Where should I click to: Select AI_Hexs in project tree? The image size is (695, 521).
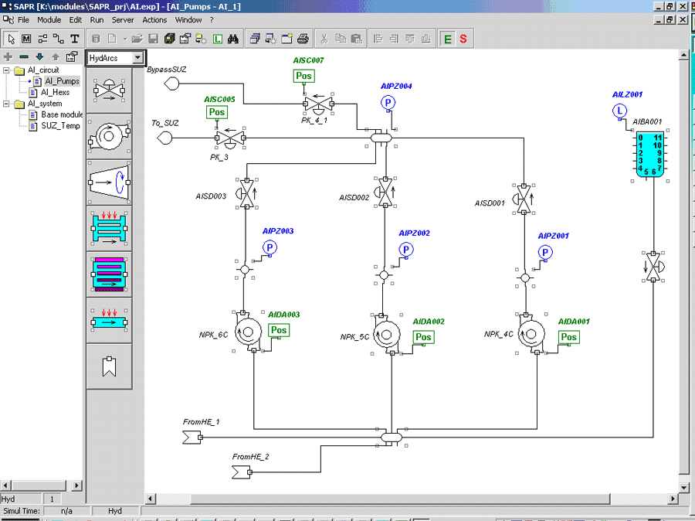[x=55, y=92]
